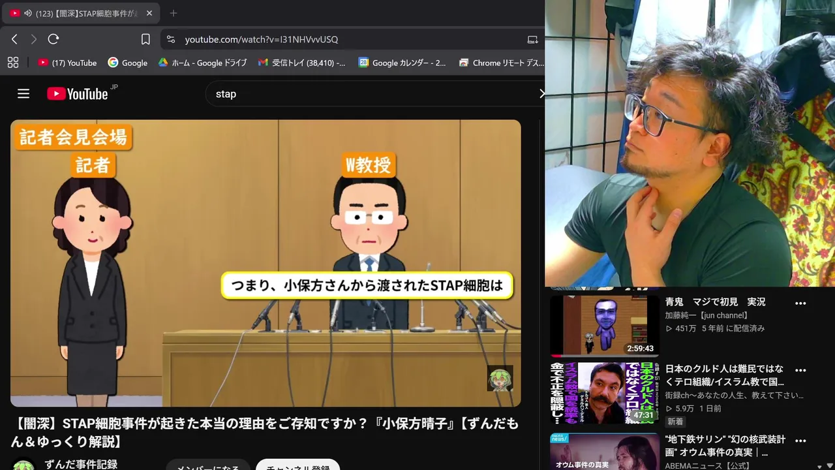Bookmark this page with the bookmark icon
The image size is (835, 470).
click(x=145, y=39)
